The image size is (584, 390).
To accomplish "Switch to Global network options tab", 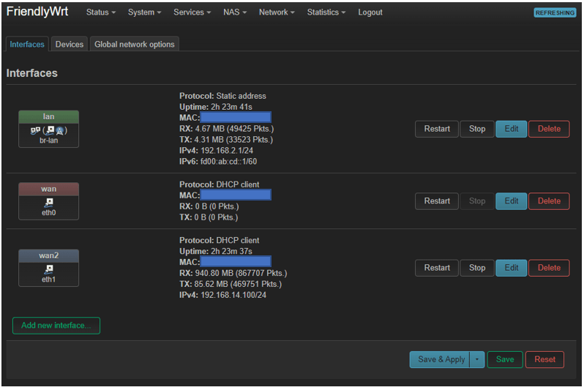I will [x=135, y=45].
